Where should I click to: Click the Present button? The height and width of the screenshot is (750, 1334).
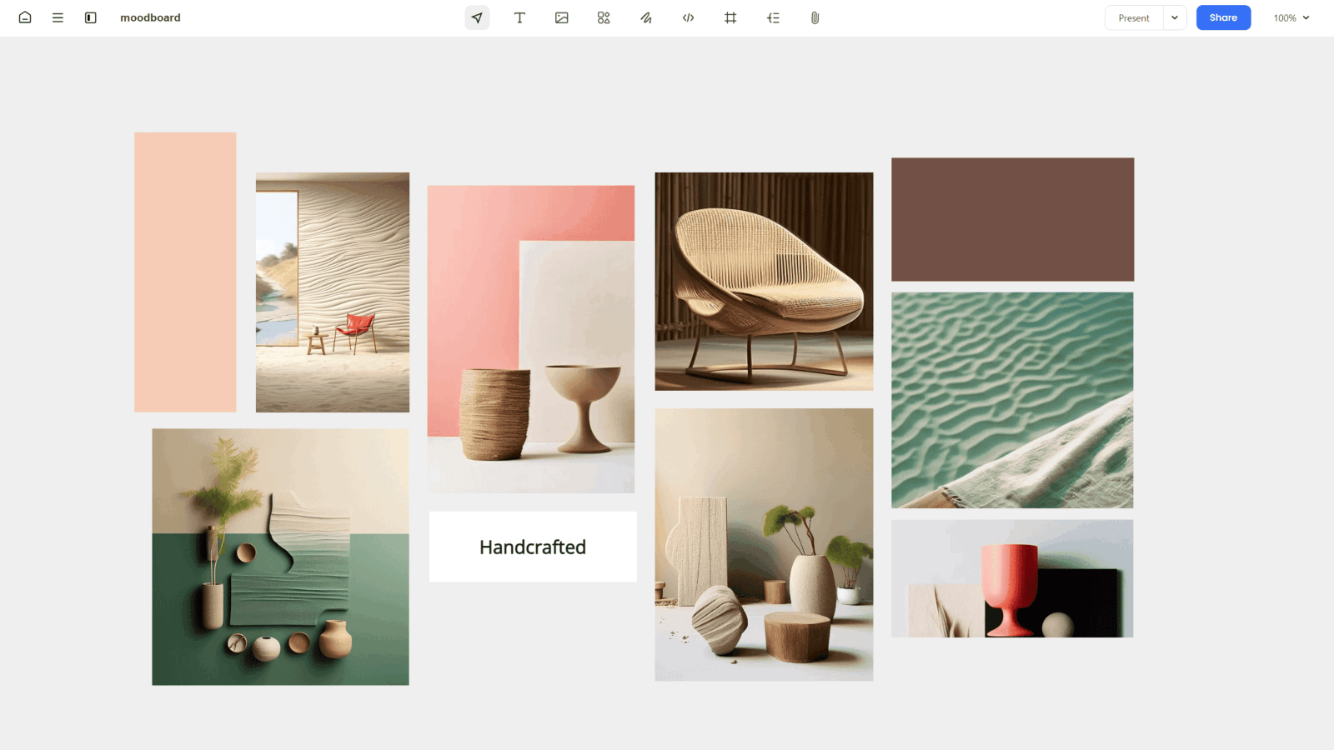click(x=1134, y=17)
